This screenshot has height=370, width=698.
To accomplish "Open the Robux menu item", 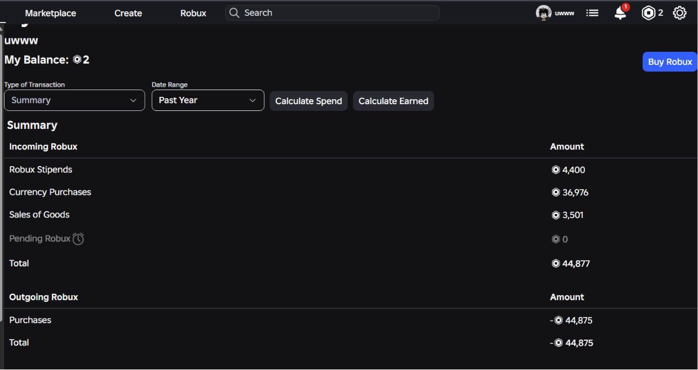I will (x=193, y=13).
